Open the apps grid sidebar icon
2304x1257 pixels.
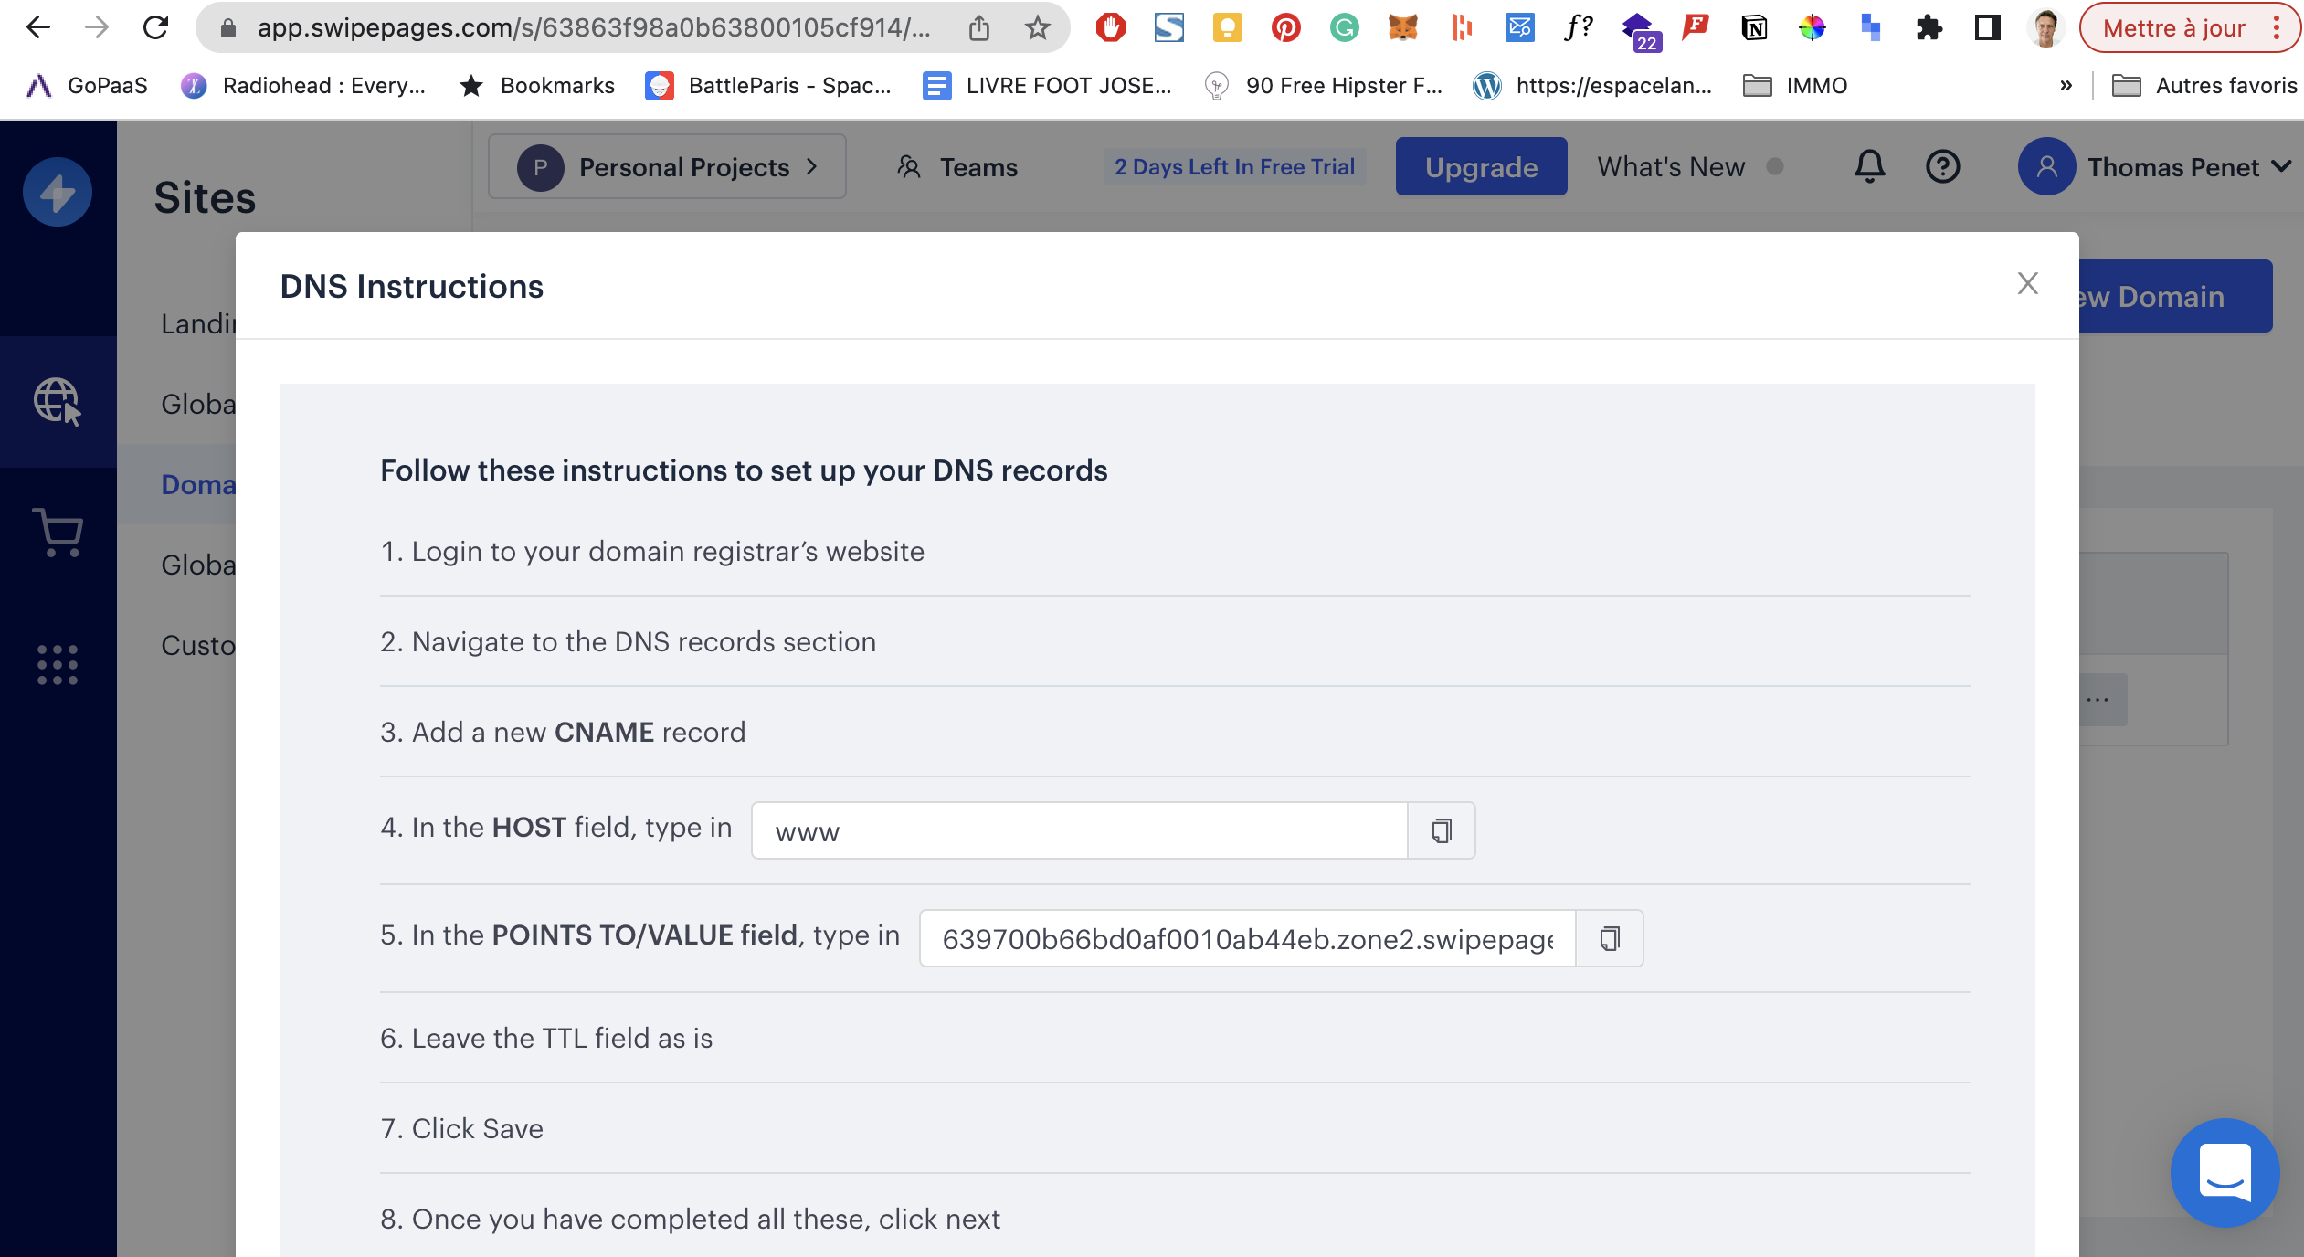point(58,665)
